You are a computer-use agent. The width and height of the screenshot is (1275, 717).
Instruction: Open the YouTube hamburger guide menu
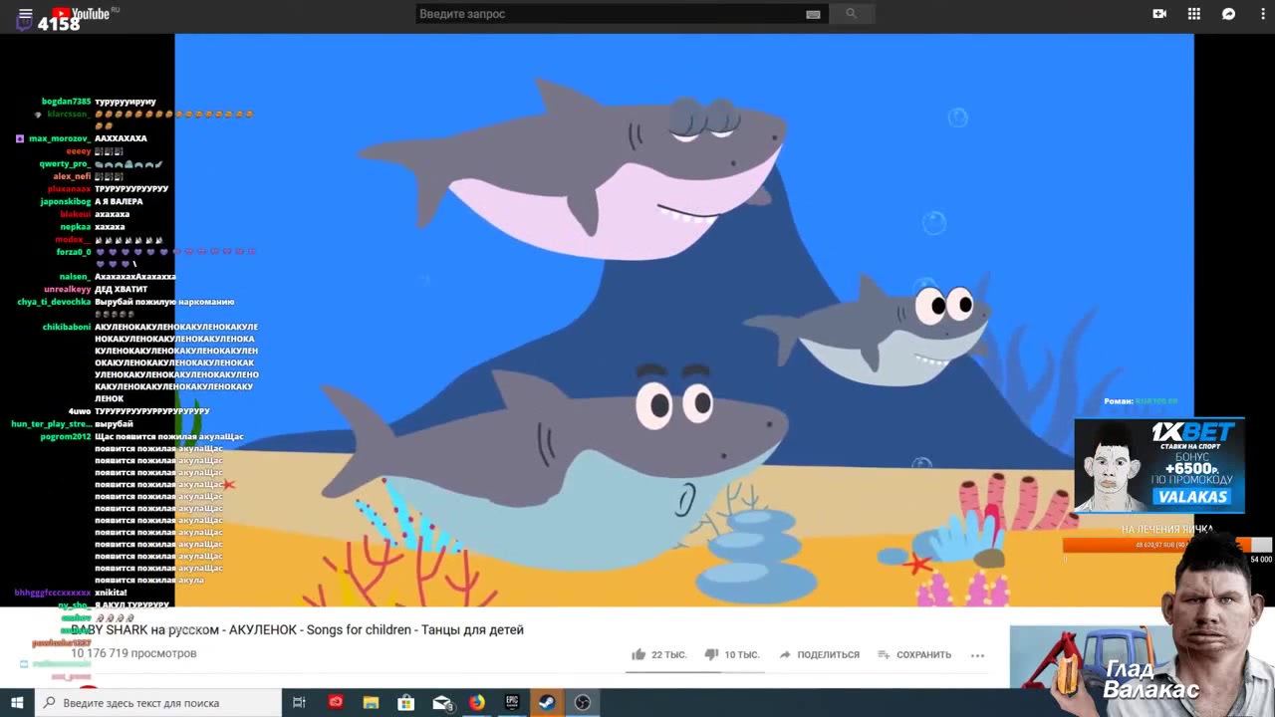point(26,14)
